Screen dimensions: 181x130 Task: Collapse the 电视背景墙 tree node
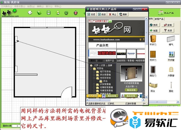point(94,78)
